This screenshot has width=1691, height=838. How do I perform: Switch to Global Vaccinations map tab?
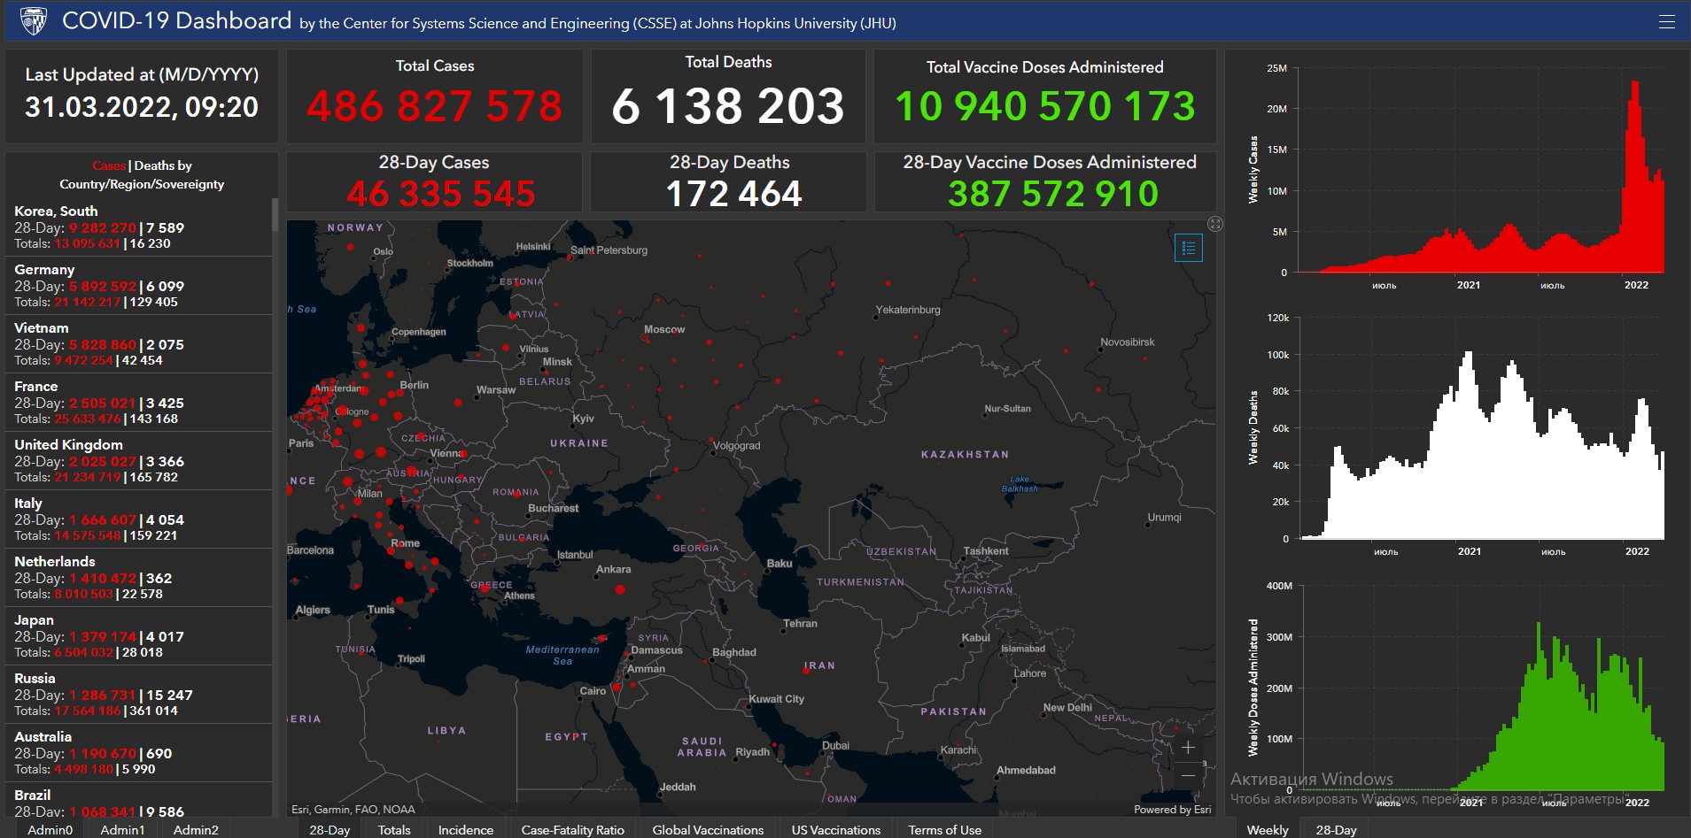pos(708,829)
